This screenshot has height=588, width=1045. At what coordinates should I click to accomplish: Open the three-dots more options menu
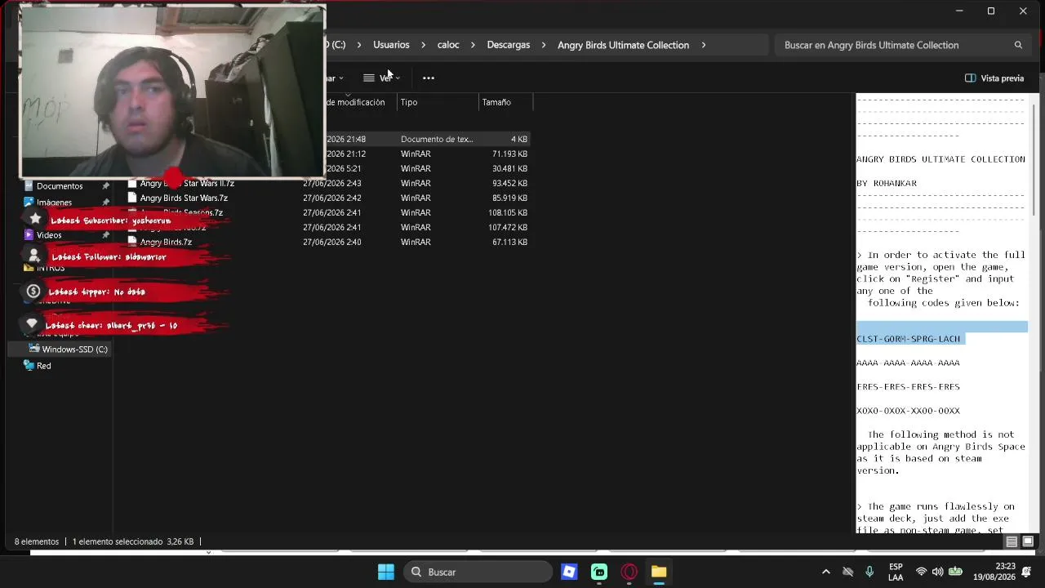pyautogui.click(x=429, y=78)
